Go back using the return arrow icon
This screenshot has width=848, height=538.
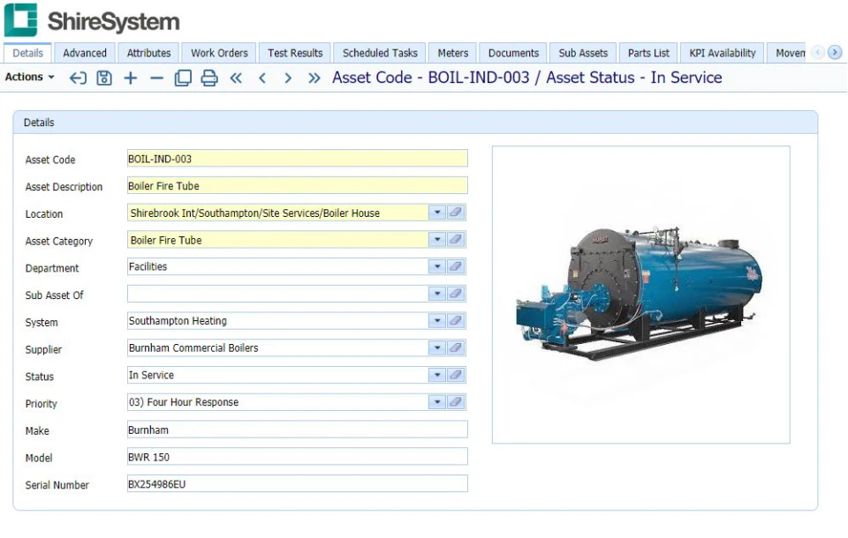[78, 78]
